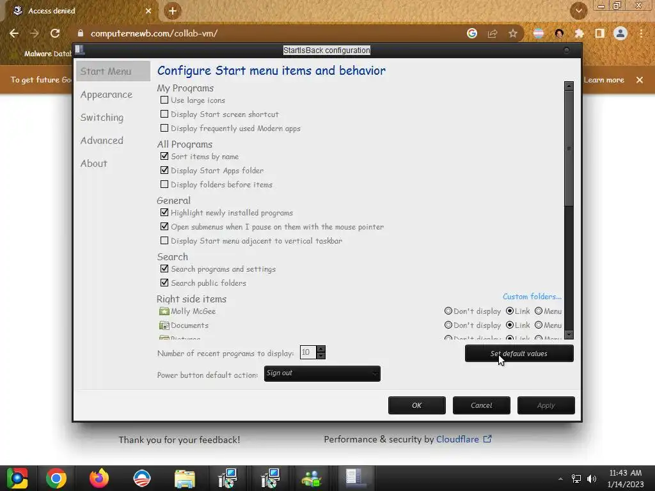The width and height of the screenshot is (655, 491).
Task: Toggle Open submenus on mouse pause
Action: point(164,226)
